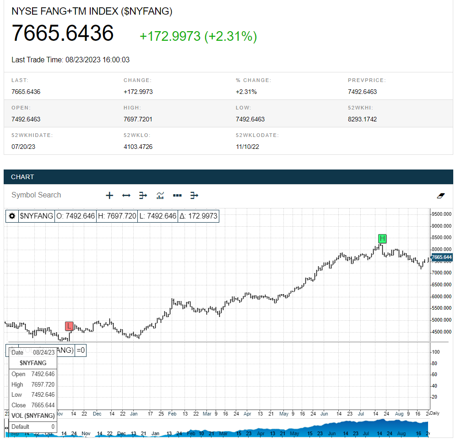Click the green change +172.9973 (+2.31%)
This screenshot has width=456, height=443.
198,36
